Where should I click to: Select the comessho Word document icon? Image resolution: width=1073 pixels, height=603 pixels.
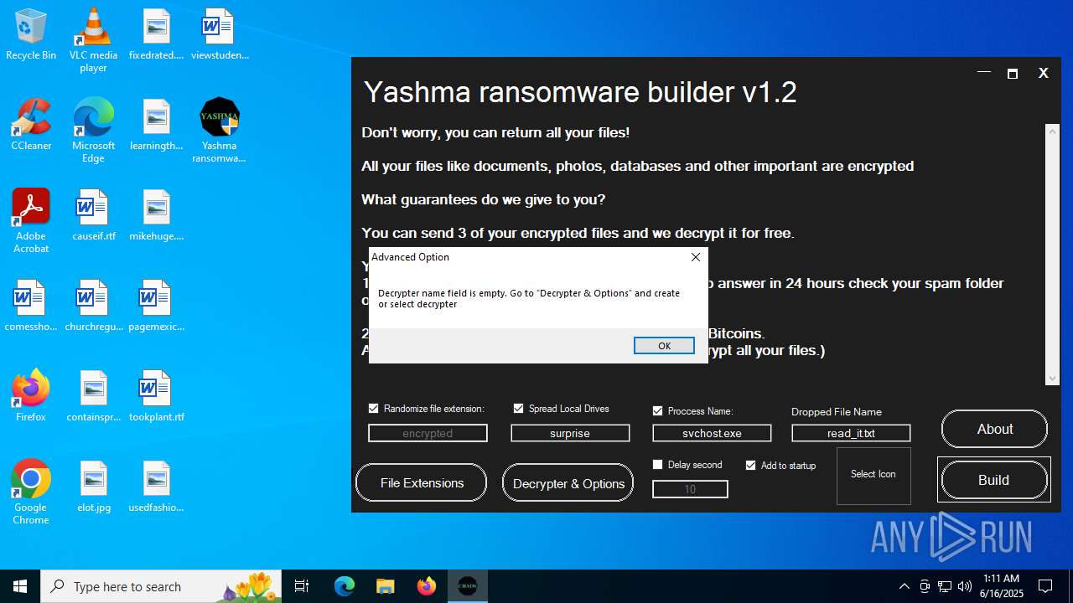(31, 306)
